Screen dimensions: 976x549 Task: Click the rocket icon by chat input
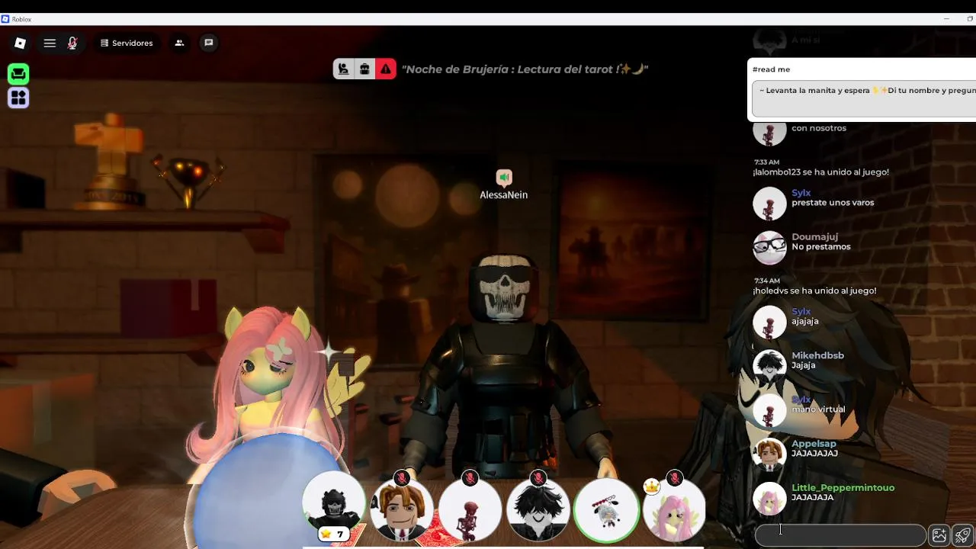963,535
